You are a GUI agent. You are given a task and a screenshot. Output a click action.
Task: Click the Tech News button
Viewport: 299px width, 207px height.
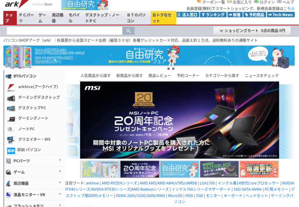pyautogui.click(x=281, y=15)
